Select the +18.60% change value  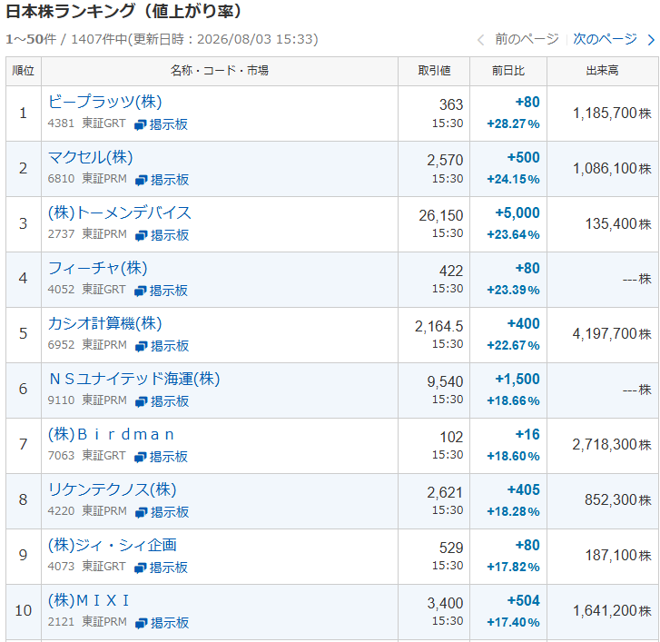[x=513, y=457]
